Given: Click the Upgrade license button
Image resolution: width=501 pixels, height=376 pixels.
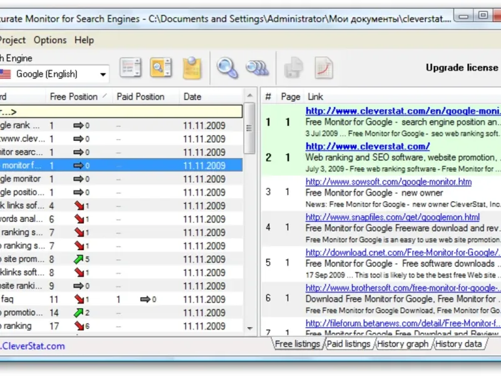Looking at the screenshot, I should tap(462, 68).
